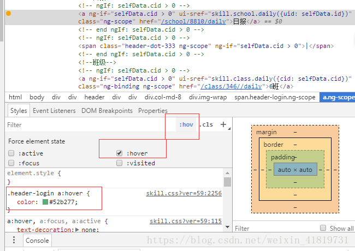Open the Event Listeners tab
Viewport: 355px width, 251px height.
(x=54, y=111)
